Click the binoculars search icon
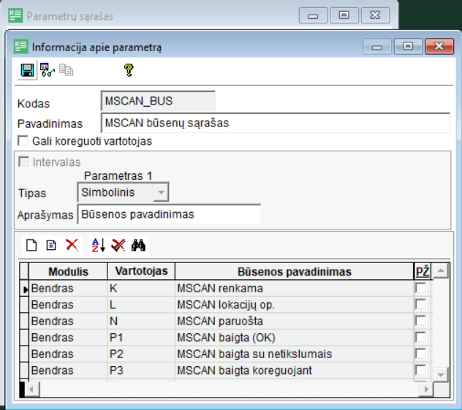The width and height of the screenshot is (462, 410). (139, 246)
